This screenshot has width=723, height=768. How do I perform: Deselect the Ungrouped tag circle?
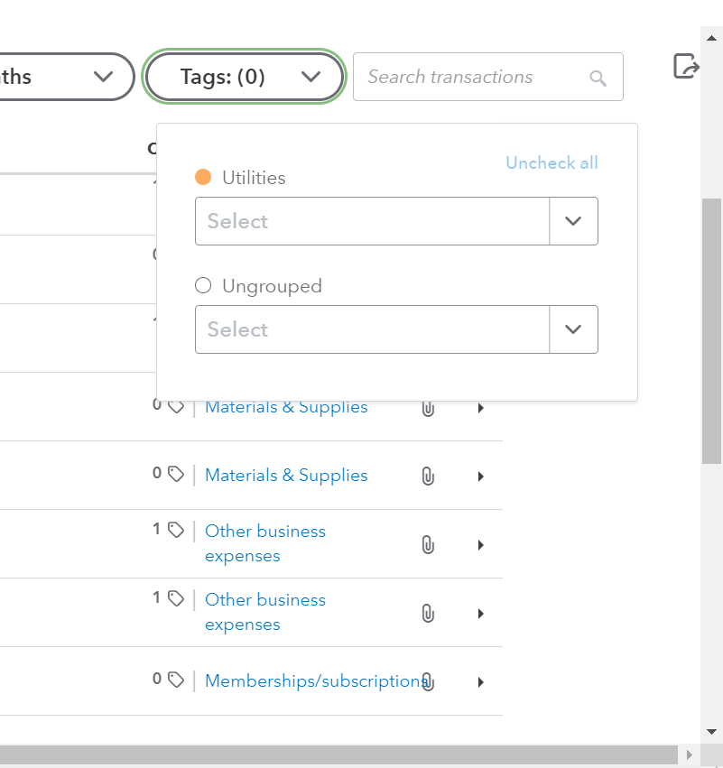pyautogui.click(x=202, y=285)
